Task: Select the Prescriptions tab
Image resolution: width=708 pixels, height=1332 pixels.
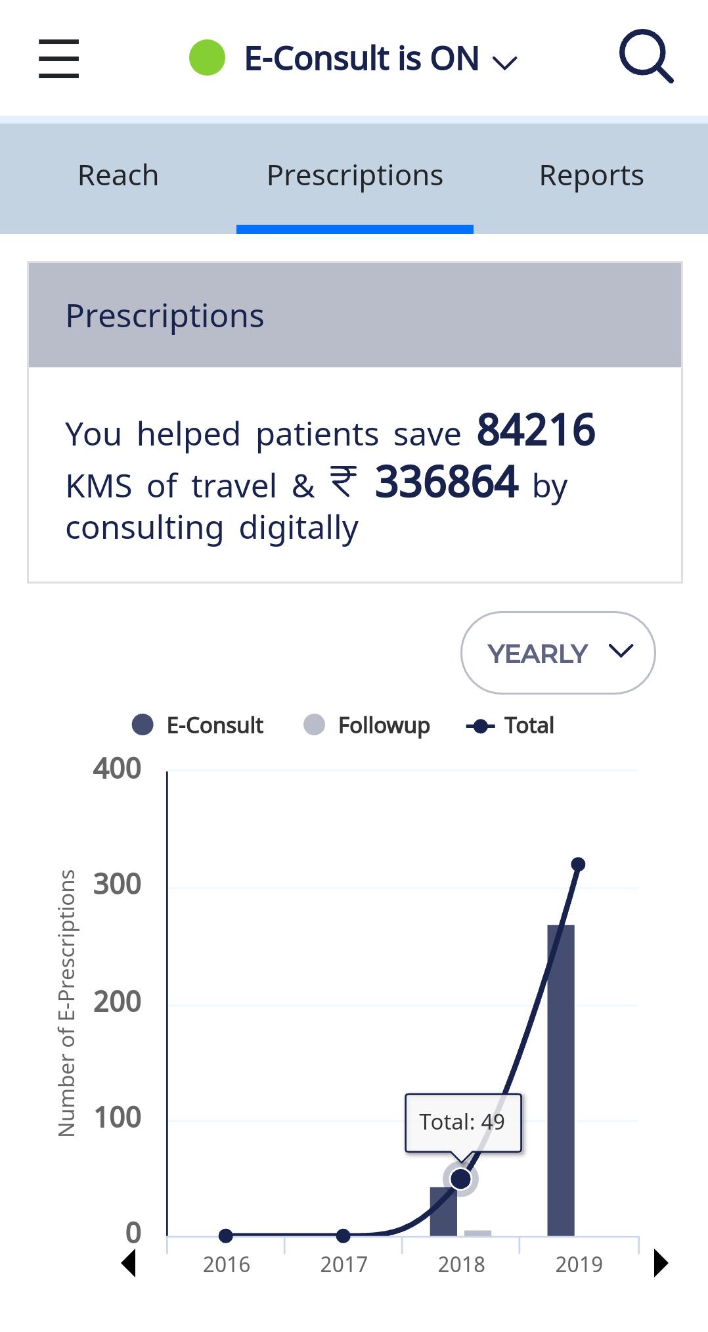Action: coord(355,175)
